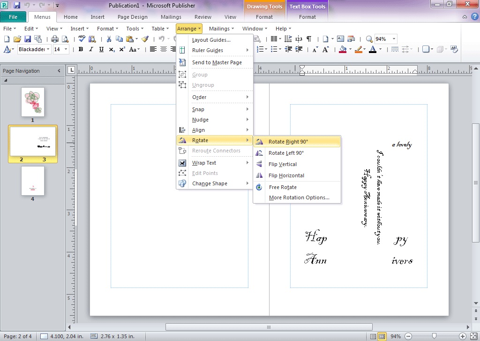Choose Rotate Right 90° from the submenu
Screen dimensions: 480x341
click(288, 142)
